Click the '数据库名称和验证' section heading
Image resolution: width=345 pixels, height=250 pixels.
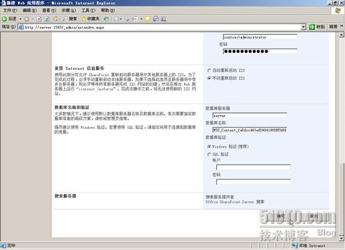click(72, 107)
